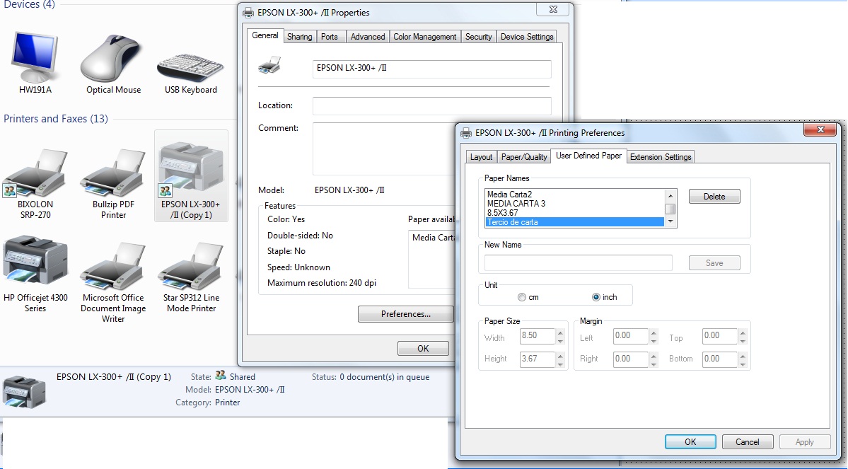Click the printer thumbnail in the details pane
This screenshot has height=469, width=848.
(24, 392)
